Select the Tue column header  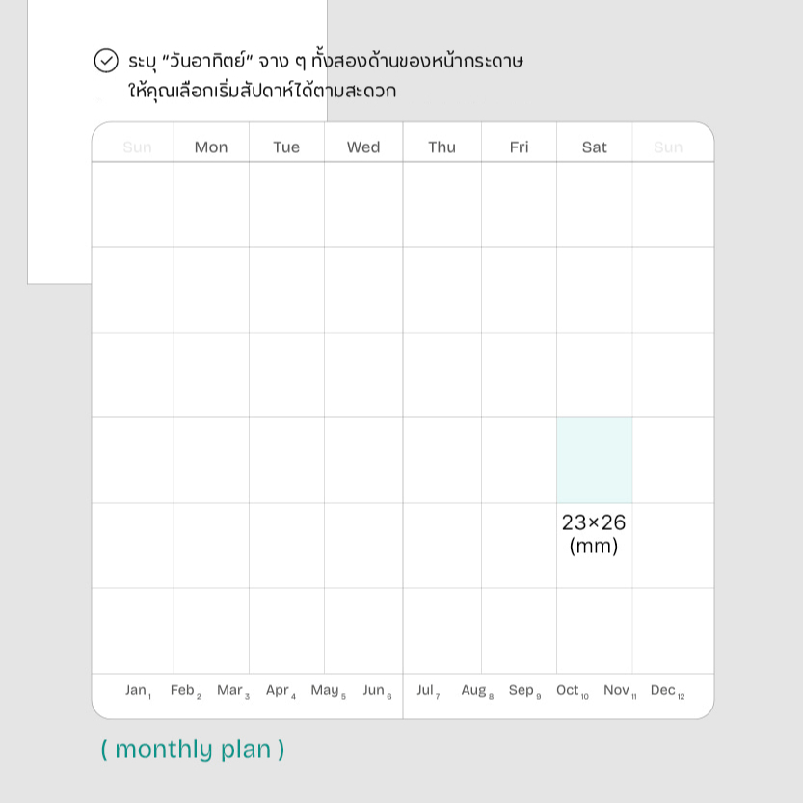[286, 147]
